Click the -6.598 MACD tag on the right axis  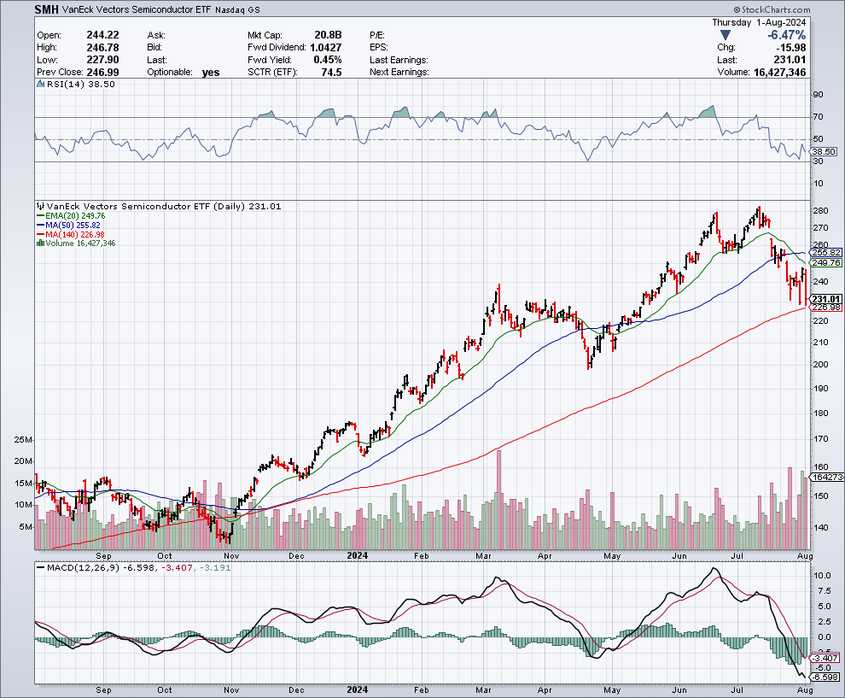[825, 677]
